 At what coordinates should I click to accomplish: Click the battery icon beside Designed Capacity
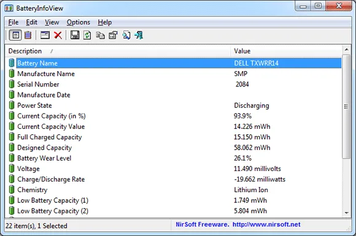pos(12,147)
